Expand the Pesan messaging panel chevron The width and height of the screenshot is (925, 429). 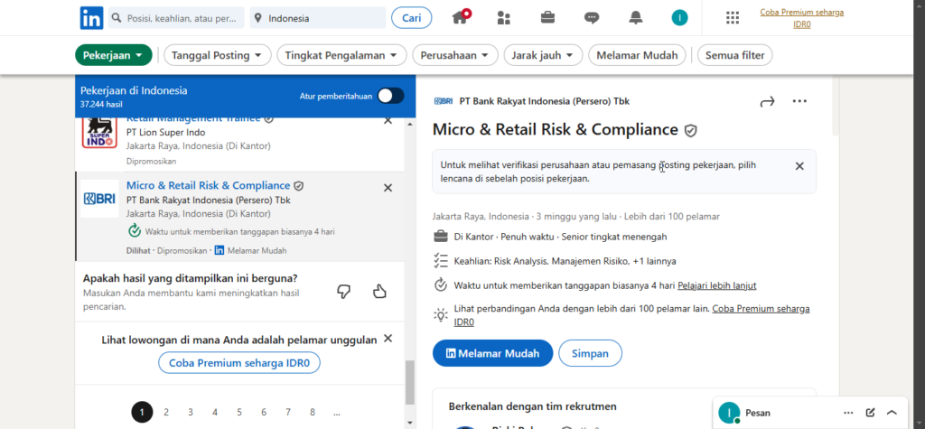click(892, 413)
